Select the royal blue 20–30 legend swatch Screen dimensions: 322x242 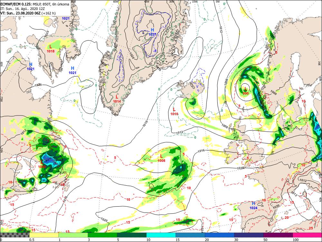220,235
